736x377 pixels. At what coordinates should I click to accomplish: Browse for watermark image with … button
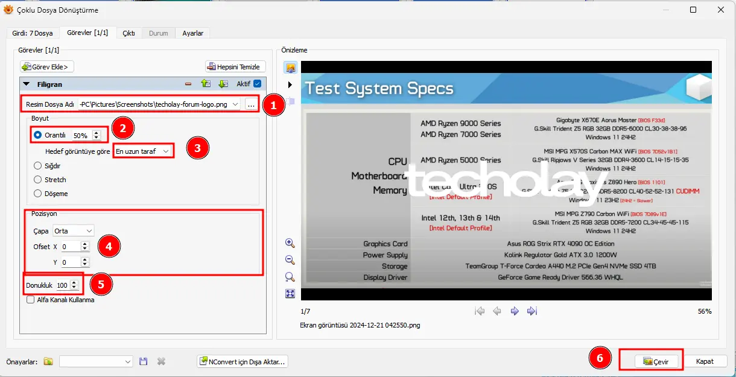point(251,104)
